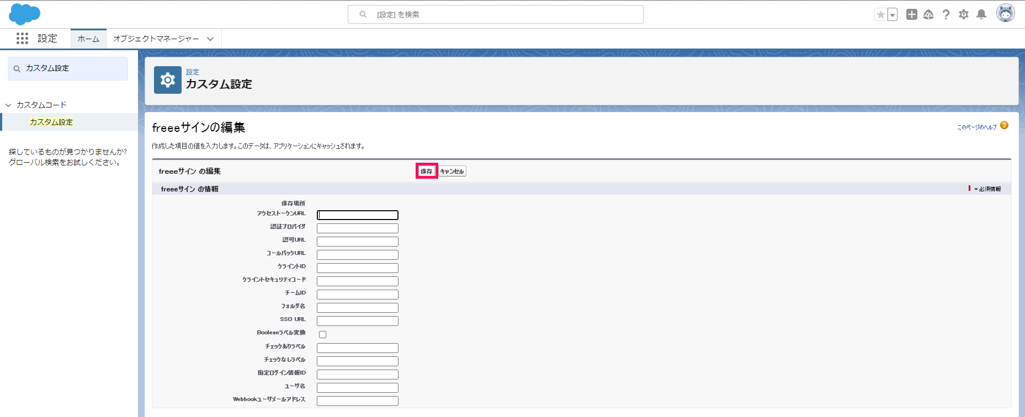Open the help question mark icon

pyautogui.click(x=946, y=14)
